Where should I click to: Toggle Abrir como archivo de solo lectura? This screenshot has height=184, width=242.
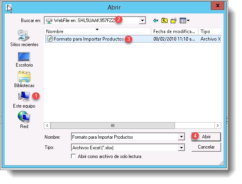click(x=73, y=156)
